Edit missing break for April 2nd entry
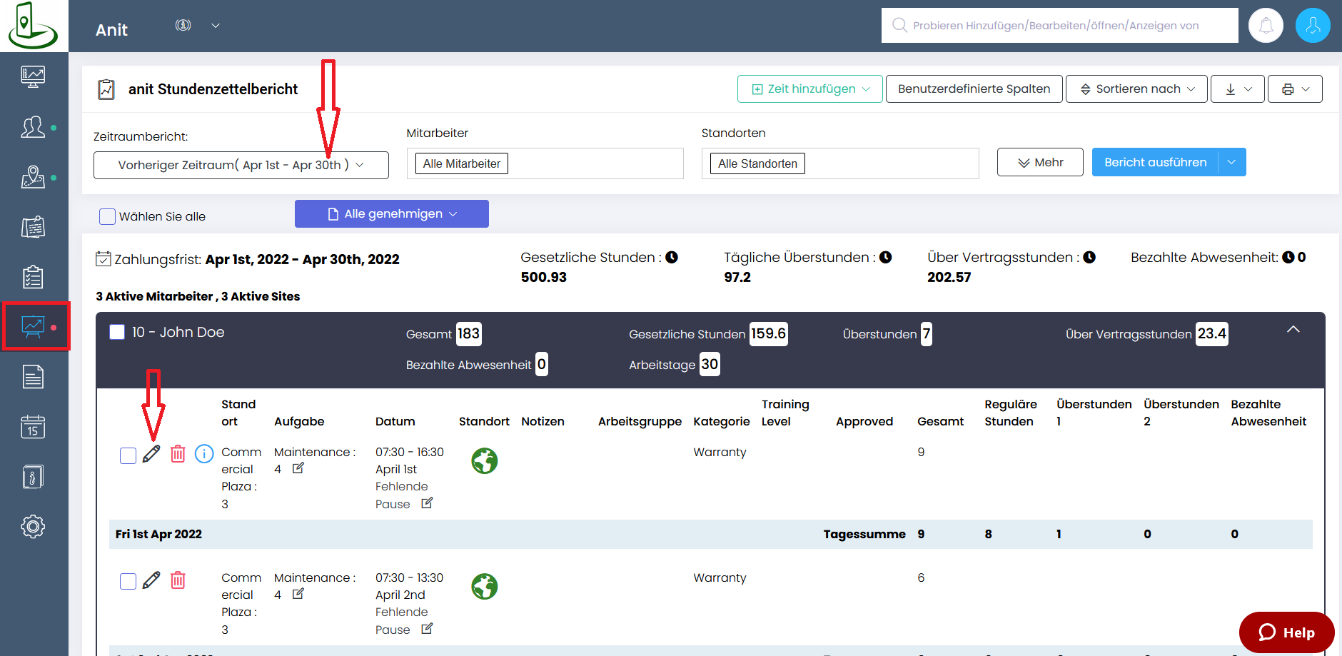Viewport: 1342px width, 656px height. point(427,629)
